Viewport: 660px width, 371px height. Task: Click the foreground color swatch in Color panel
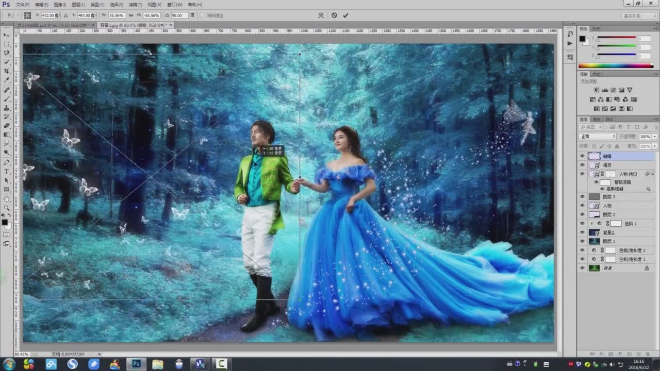coord(582,39)
